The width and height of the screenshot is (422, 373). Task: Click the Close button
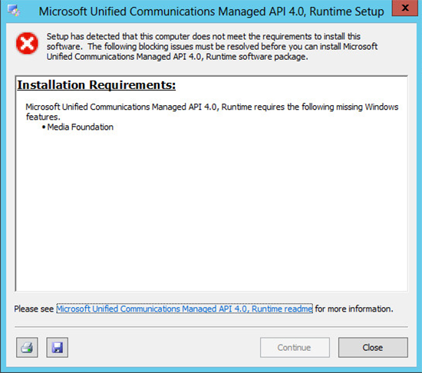(x=373, y=348)
